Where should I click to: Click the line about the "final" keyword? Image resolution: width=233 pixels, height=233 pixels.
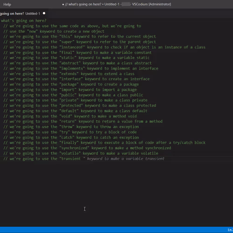pos(77,53)
